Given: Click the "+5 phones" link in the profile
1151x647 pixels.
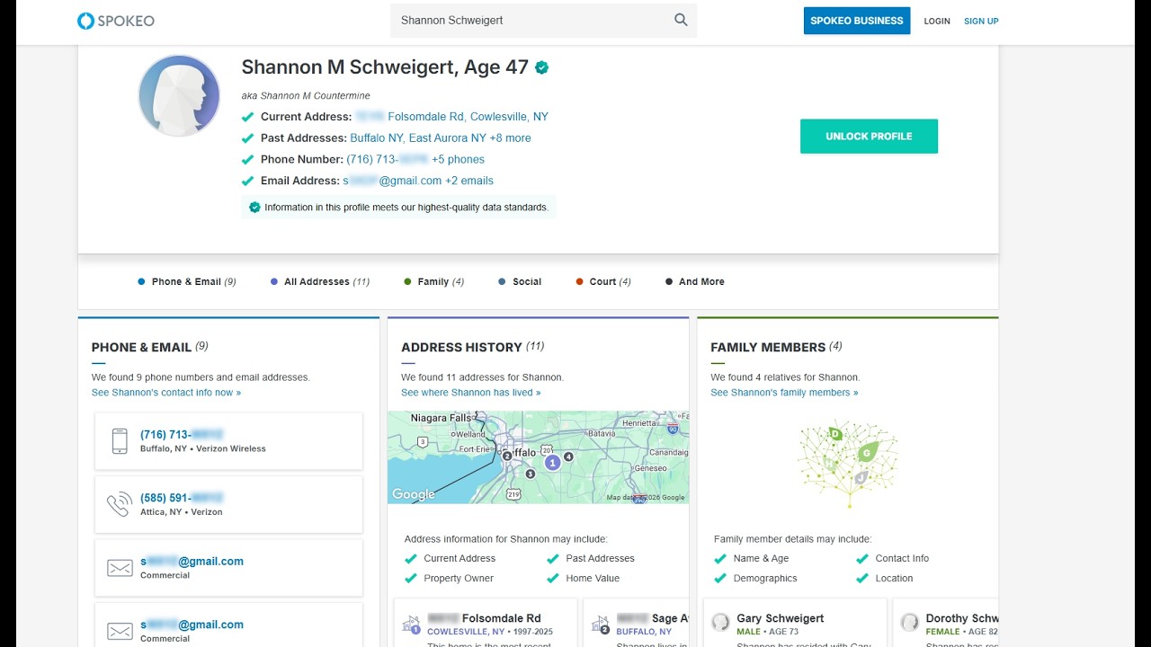Looking at the screenshot, I should pyautogui.click(x=458, y=160).
